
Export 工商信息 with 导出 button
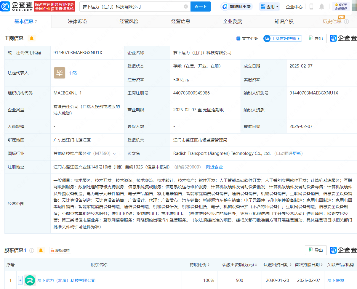click(x=316, y=38)
